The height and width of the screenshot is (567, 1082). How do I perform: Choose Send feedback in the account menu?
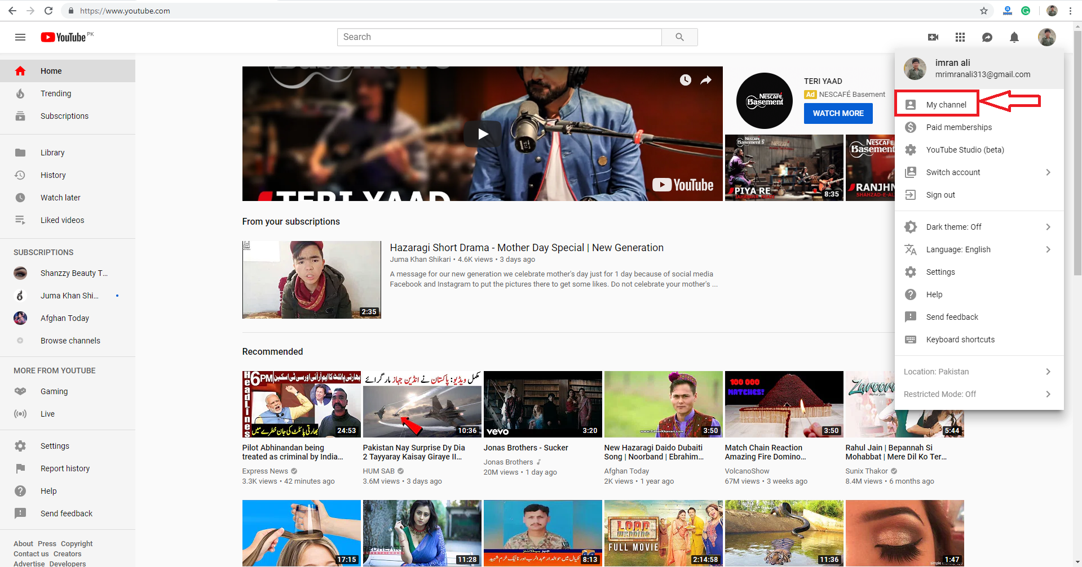click(979, 317)
